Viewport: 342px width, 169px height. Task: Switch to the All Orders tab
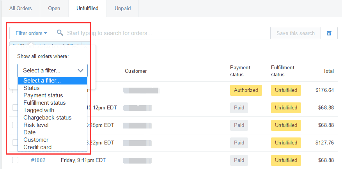(x=21, y=8)
